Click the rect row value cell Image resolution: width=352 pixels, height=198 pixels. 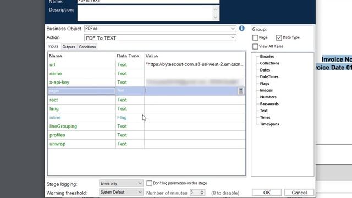195,100
